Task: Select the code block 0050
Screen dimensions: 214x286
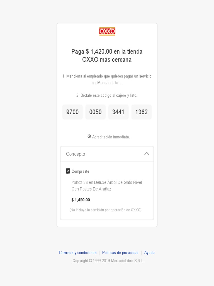Action: 95,112
